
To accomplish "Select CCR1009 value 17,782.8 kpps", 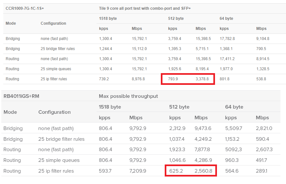I will (x=227, y=39).
